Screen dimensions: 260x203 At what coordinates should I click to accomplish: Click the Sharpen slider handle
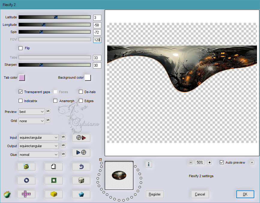point(41,65)
